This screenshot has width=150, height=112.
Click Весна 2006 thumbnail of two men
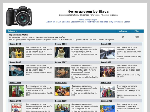tap(16, 52)
